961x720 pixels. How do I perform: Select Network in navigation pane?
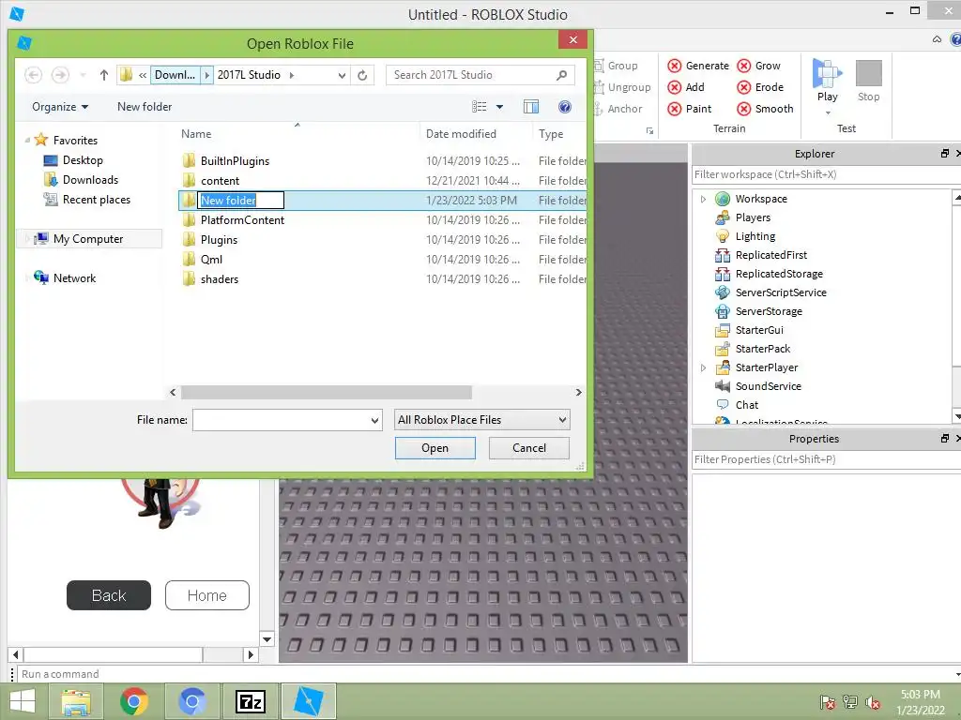pos(65,277)
